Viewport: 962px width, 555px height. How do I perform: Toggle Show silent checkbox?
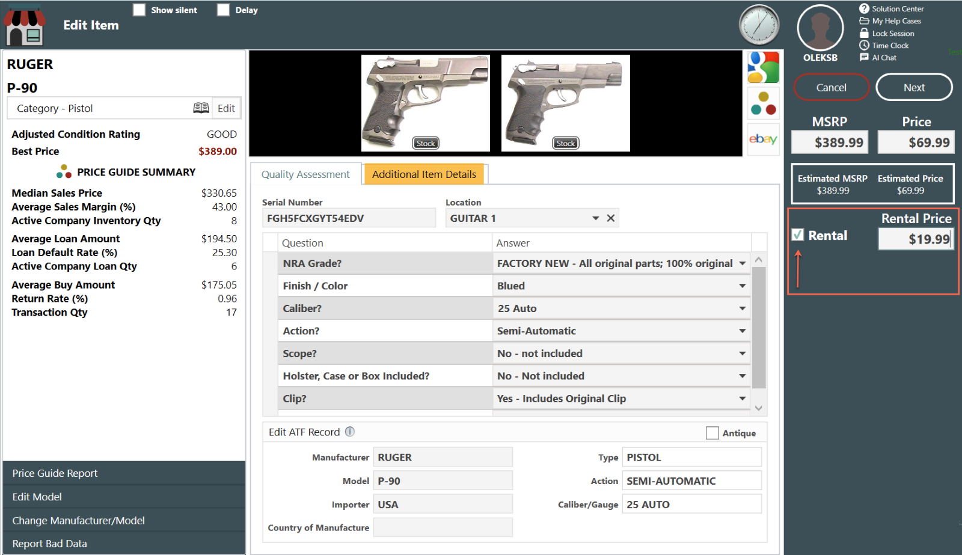pyautogui.click(x=139, y=10)
